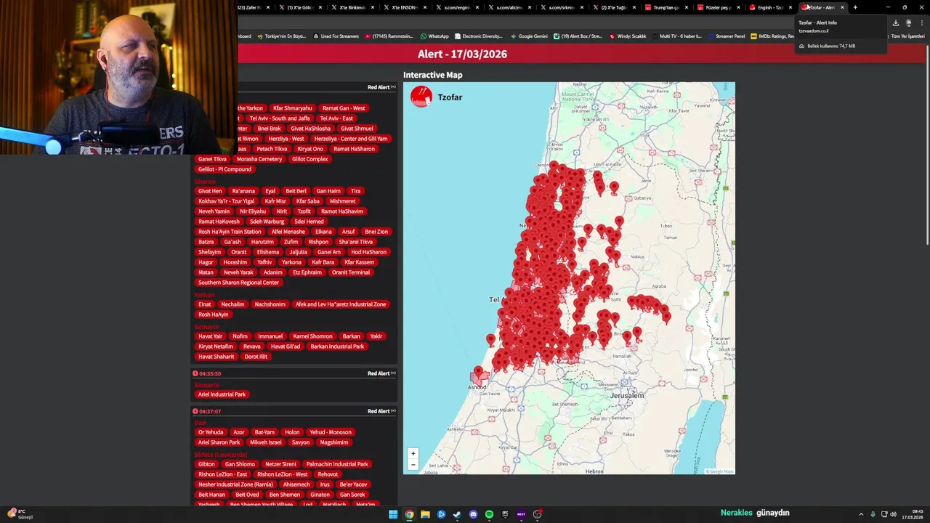Select the Or Yehuda alert tag
Image resolution: width=930 pixels, height=523 pixels.
point(211,432)
